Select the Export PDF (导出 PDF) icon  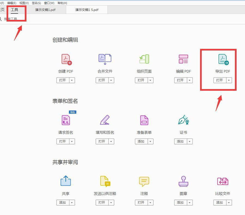pyautogui.click(x=223, y=59)
